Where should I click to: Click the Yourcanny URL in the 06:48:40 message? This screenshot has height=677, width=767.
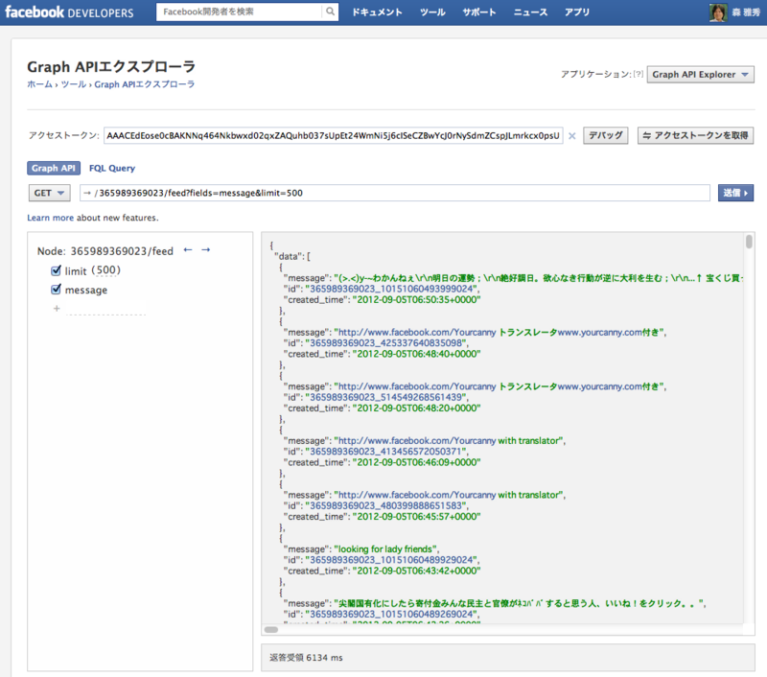(x=417, y=333)
